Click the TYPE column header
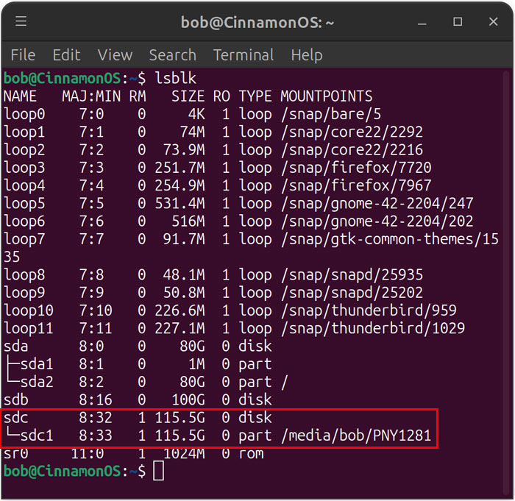This screenshot has height=501, width=515. pyautogui.click(x=255, y=96)
